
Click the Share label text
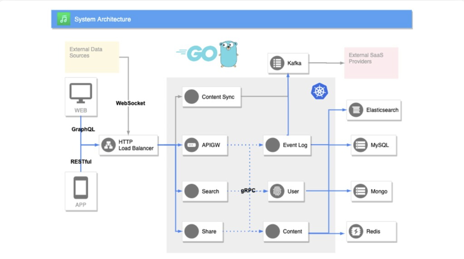209,232
